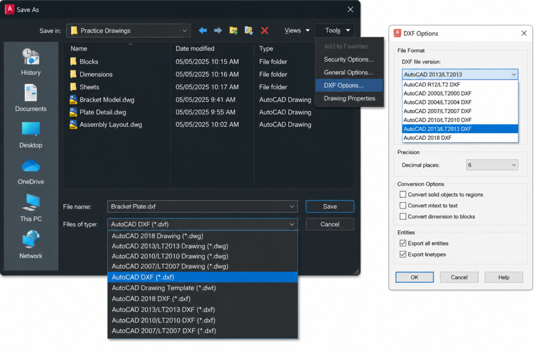The width and height of the screenshot is (535, 357).
Task: Select AutoCAD 2013/LT2013 Drawing (*.dwg) option
Action: [x=203, y=246]
